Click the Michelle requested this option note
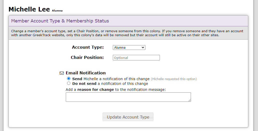 [174, 79]
